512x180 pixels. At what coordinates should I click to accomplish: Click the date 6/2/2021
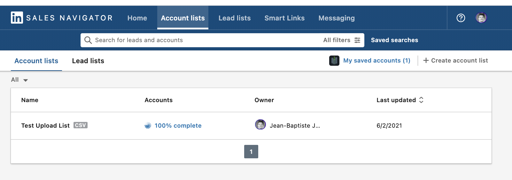tap(389, 126)
